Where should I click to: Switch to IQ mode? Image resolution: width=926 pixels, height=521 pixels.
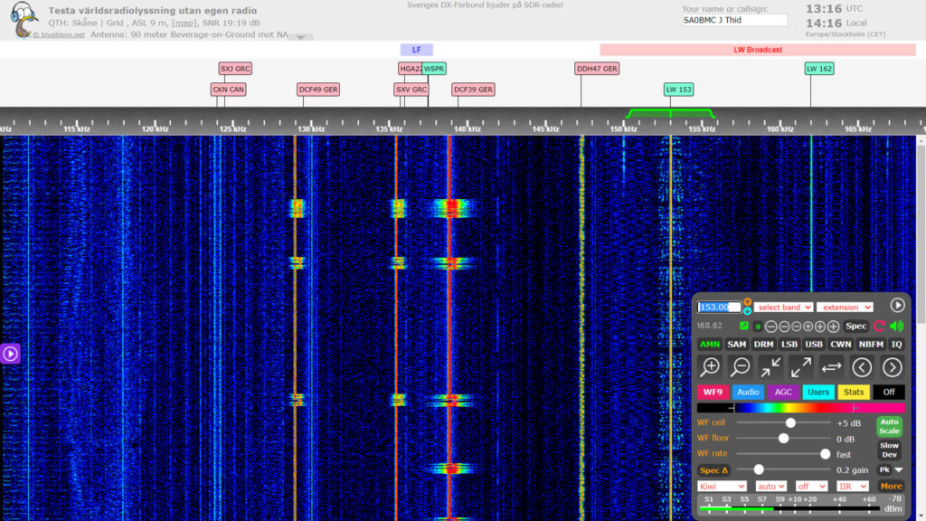tap(896, 345)
